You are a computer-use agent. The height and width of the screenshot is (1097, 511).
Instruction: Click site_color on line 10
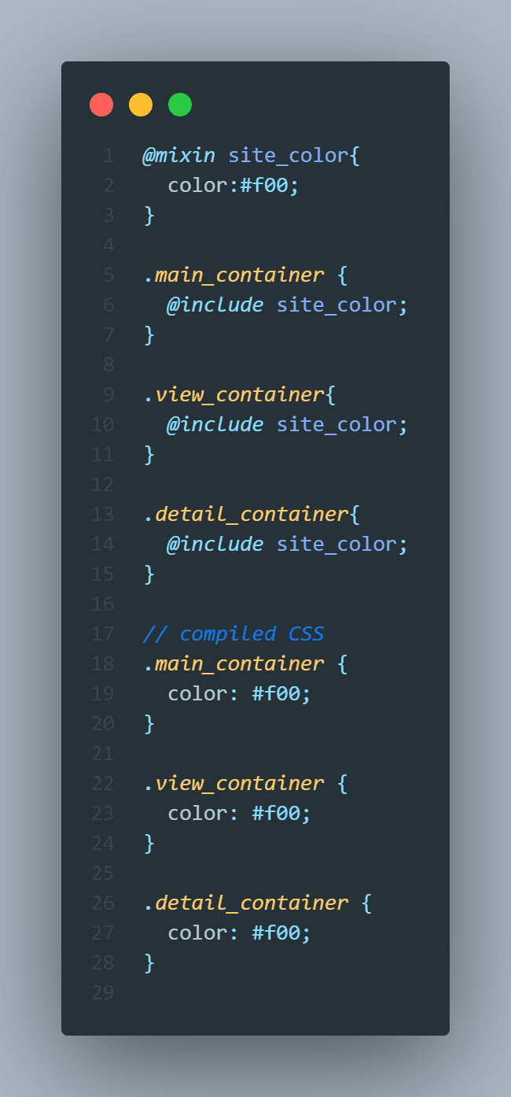click(336, 424)
